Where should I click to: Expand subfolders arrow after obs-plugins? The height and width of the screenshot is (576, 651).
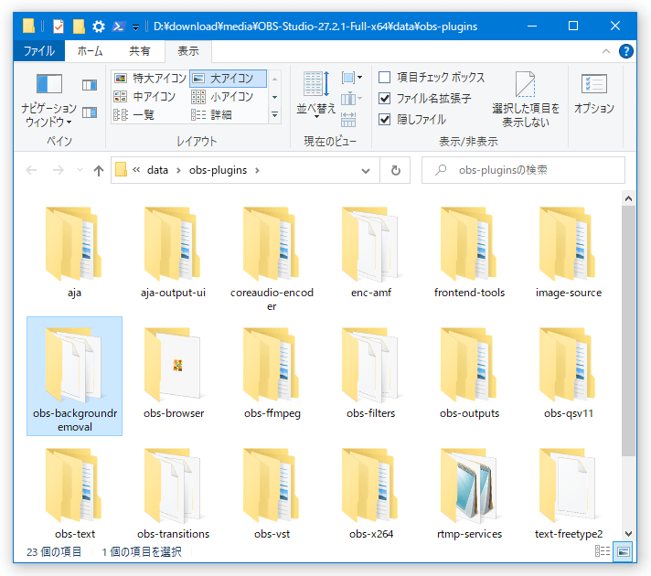pos(258,170)
